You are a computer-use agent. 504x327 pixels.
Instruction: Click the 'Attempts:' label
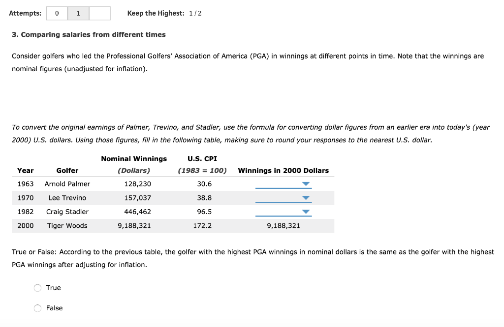click(25, 13)
